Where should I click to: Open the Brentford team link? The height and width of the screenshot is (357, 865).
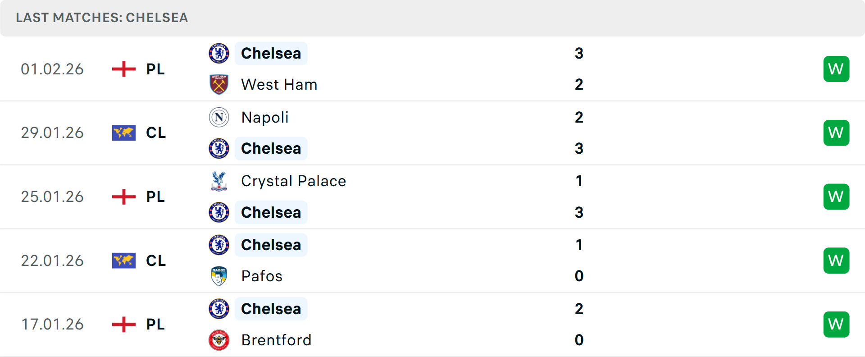pos(276,340)
